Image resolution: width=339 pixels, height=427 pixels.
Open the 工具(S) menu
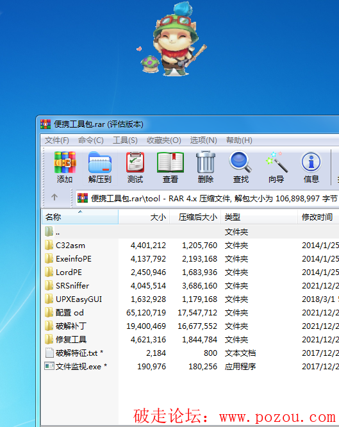click(125, 140)
